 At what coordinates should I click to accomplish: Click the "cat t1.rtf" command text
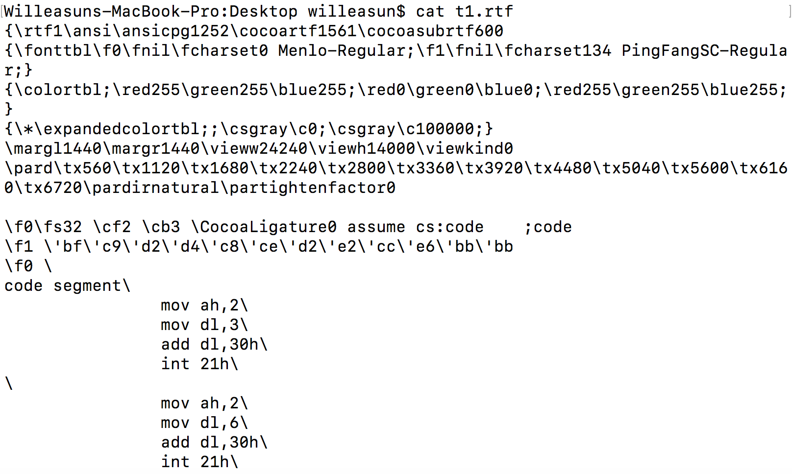coord(464,11)
